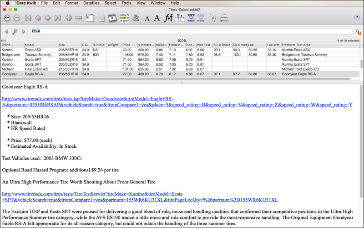Click the dark www-to-blue-links icon

(x=191, y=18)
